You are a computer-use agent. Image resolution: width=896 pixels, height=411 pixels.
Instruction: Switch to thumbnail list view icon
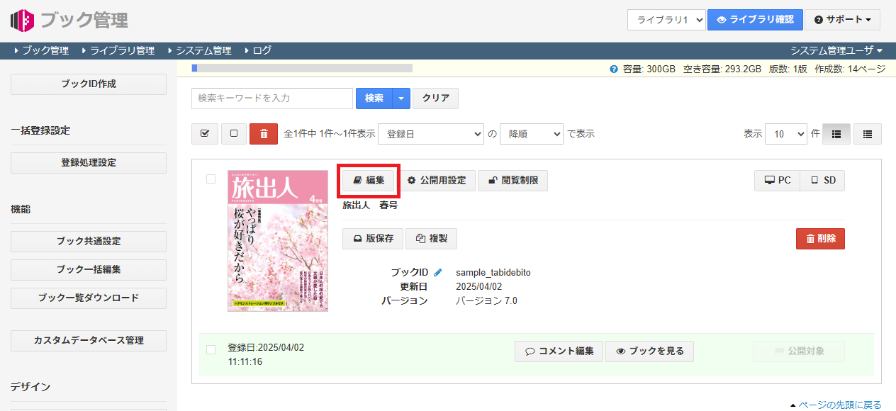[836, 133]
